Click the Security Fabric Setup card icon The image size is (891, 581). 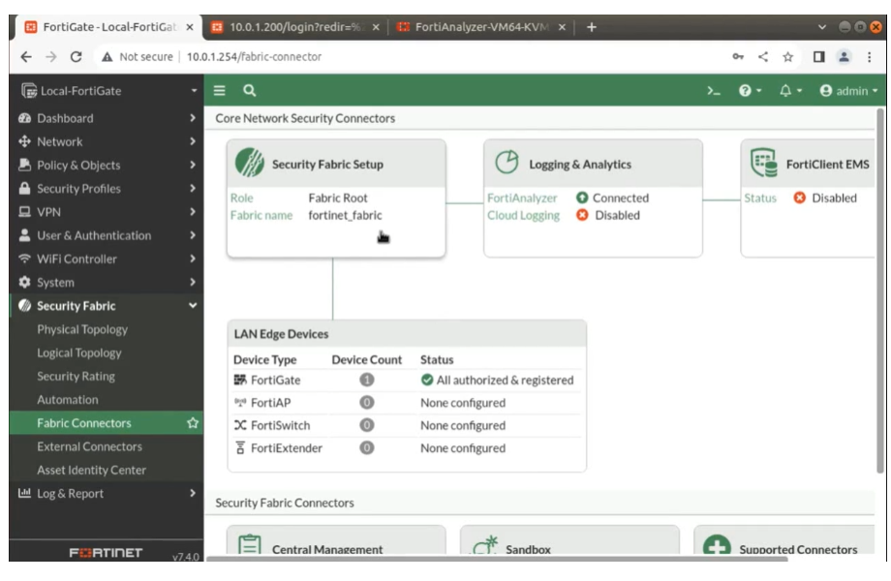click(x=250, y=163)
